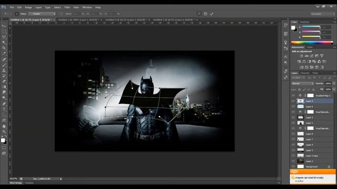Open the Warp preset dropdown showing Custom
337x189 pixels.
[42, 14]
